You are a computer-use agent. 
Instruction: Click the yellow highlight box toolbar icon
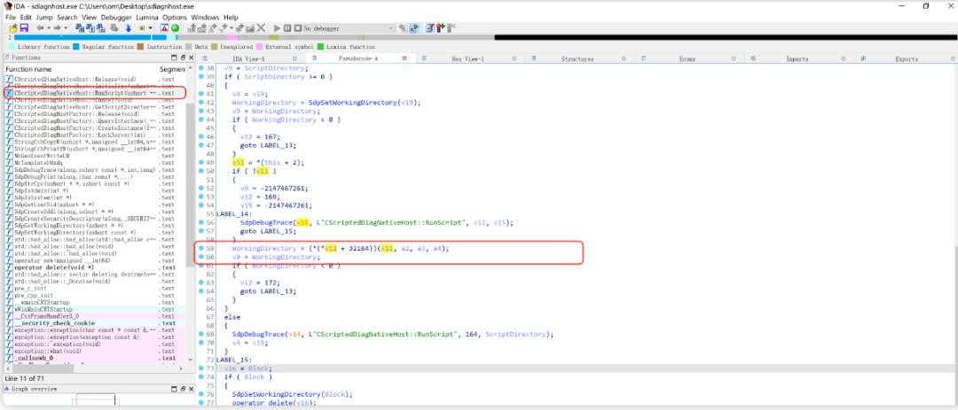pos(142,28)
